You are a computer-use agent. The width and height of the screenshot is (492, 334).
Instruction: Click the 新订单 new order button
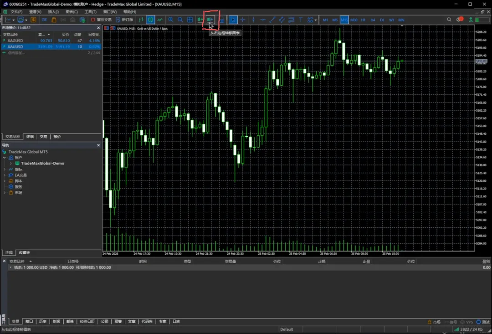click(124, 20)
